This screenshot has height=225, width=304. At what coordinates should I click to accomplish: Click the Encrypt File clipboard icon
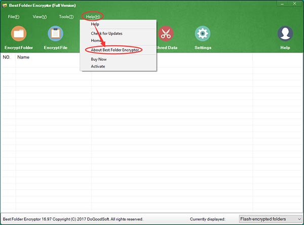[x=55, y=33]
